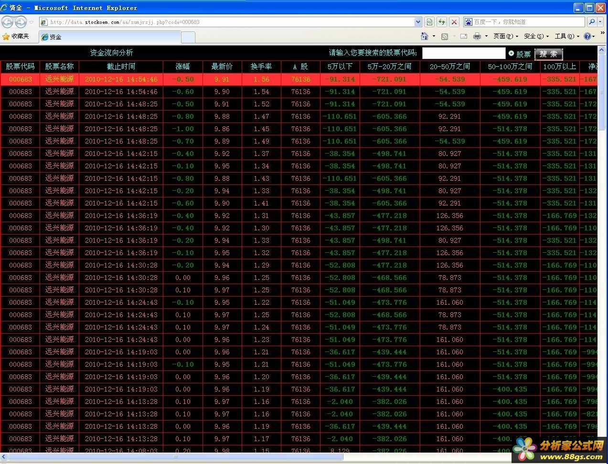
Task: Stop loading with the red X icon
Action: pos(454,22)
